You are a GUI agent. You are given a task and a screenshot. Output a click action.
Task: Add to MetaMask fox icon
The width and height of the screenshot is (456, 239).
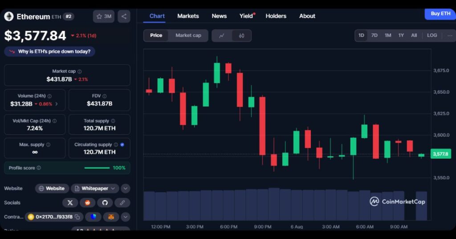(x=111, y=217)
